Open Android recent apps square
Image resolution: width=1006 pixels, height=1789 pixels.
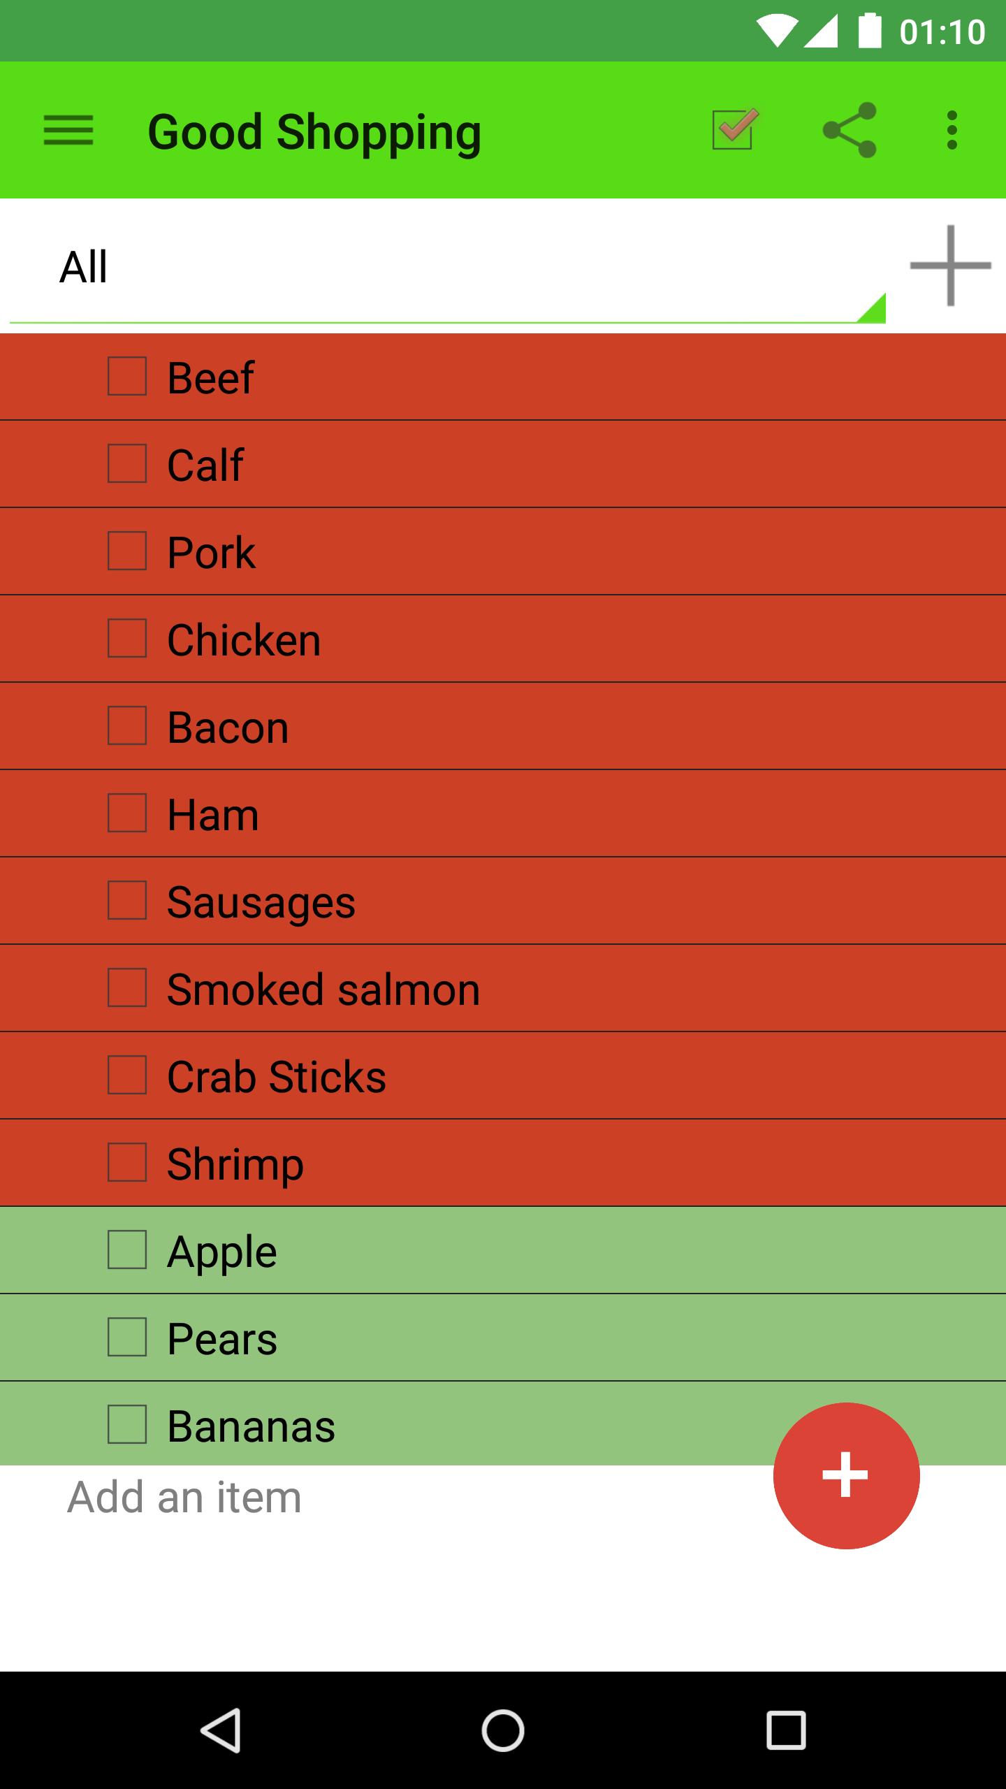point(786,1730)
